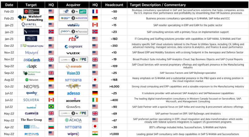Select the Acacia logo
The height and width of the screenshot is (137, 249).
pos(73,120)
